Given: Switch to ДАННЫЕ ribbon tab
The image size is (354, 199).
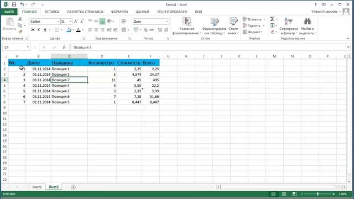Looking at the screenshot, I should tap(143, 12).
